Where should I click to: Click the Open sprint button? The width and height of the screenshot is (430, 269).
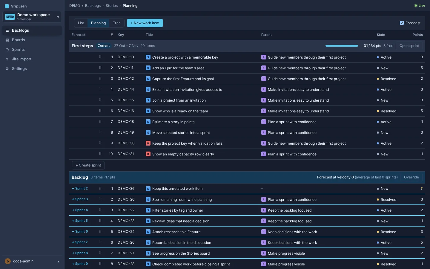(409, 46)
